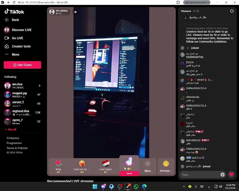This screenshot has width=239, height=191.
Task: Open WhatsApp from taskbar
Action: coord(136,186)
